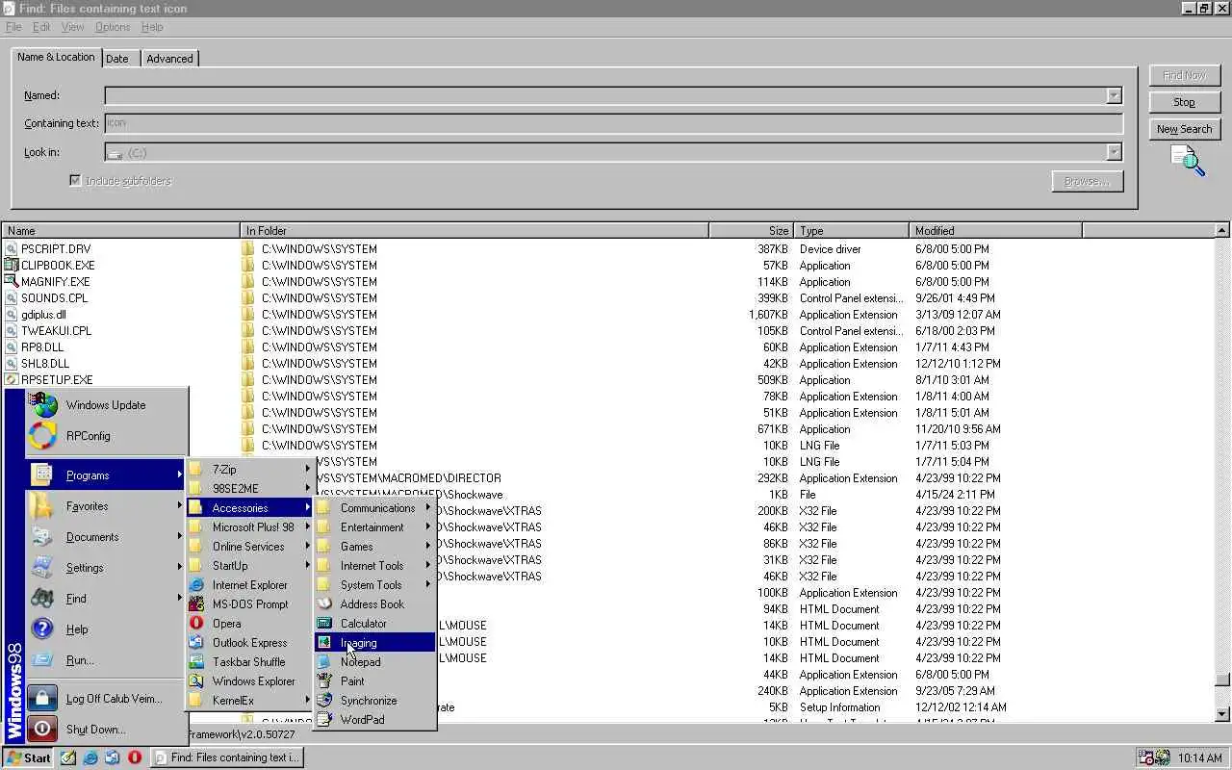Switch to the Advanced tab

click(x=169, y=59)
